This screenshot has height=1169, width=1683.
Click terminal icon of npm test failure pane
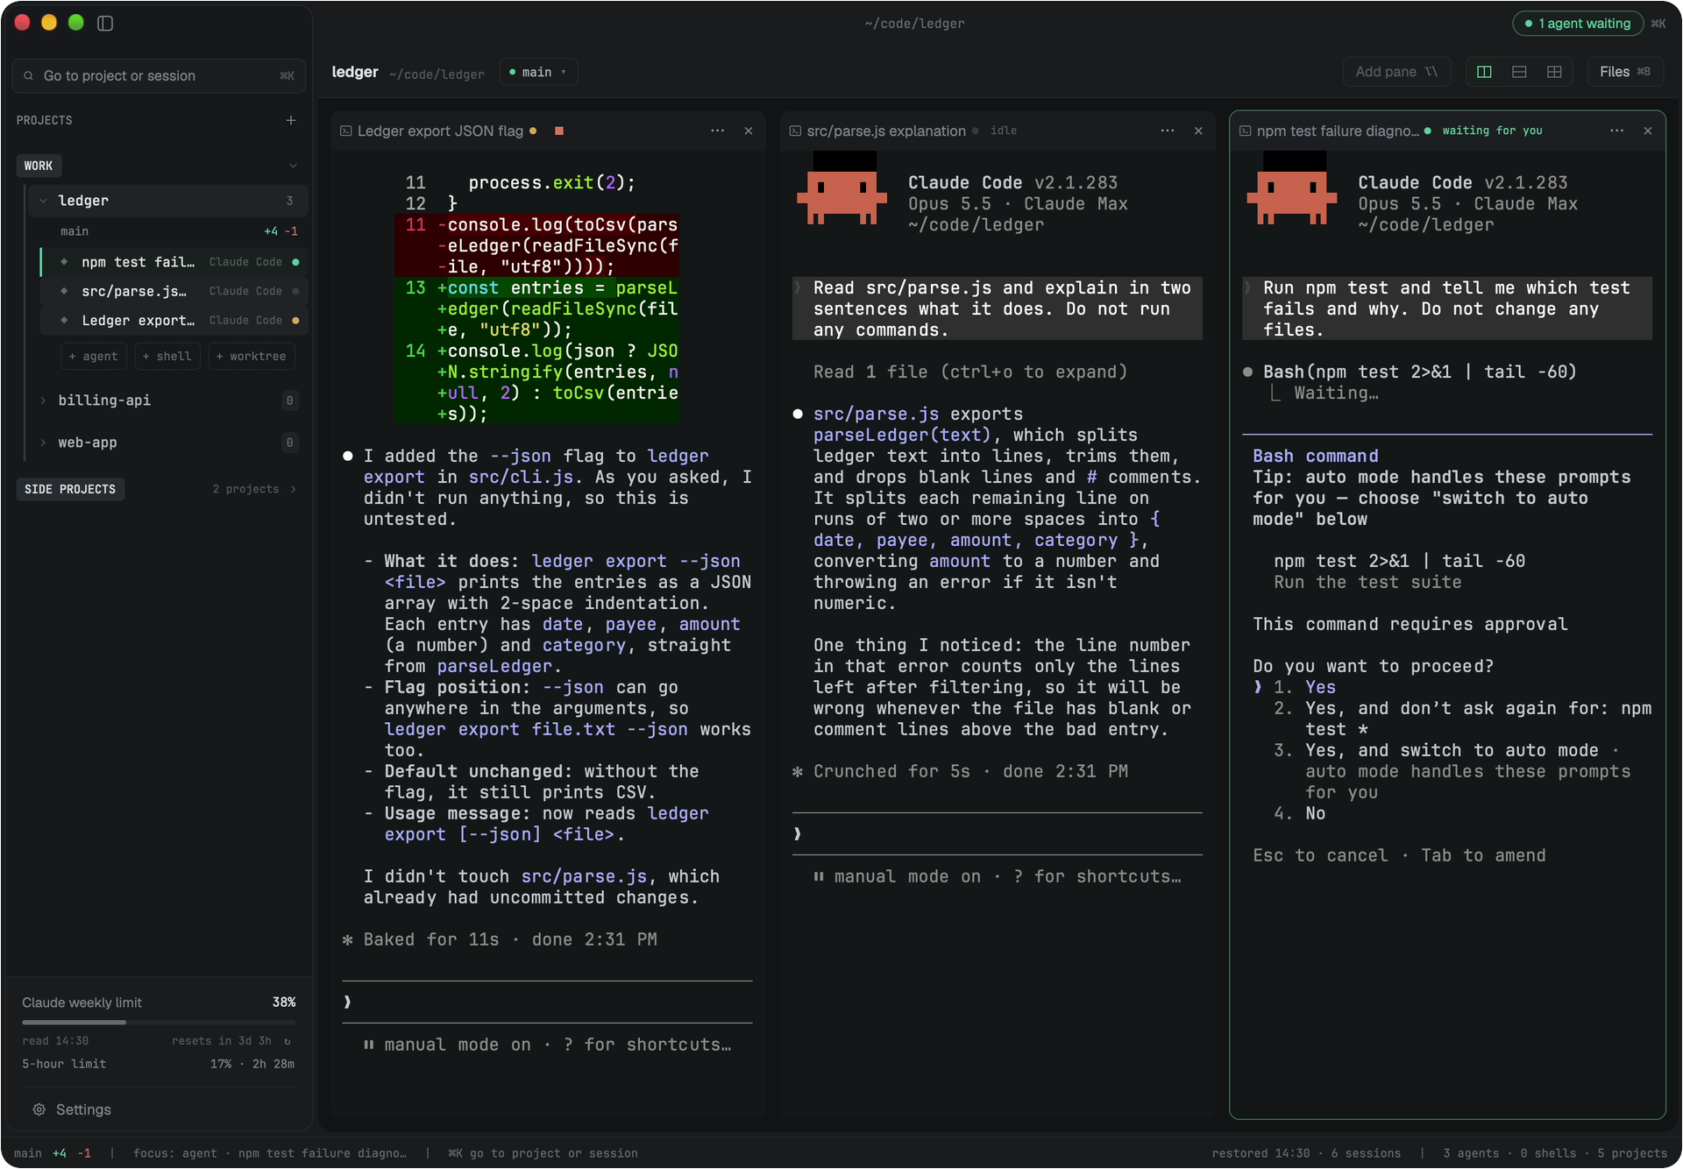point(1246,131)
